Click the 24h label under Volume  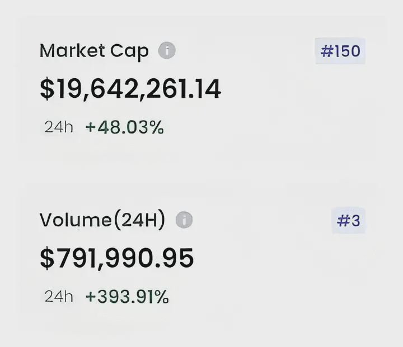pyautogui.click(x=59, y=296)
